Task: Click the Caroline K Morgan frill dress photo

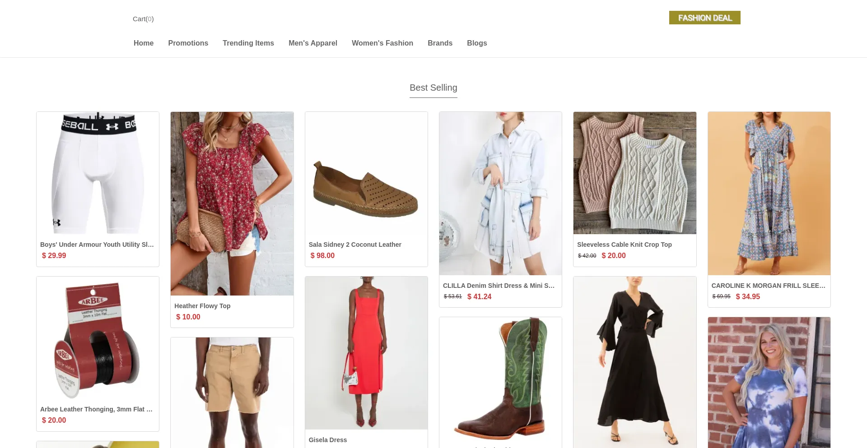Action: [769, 194]
